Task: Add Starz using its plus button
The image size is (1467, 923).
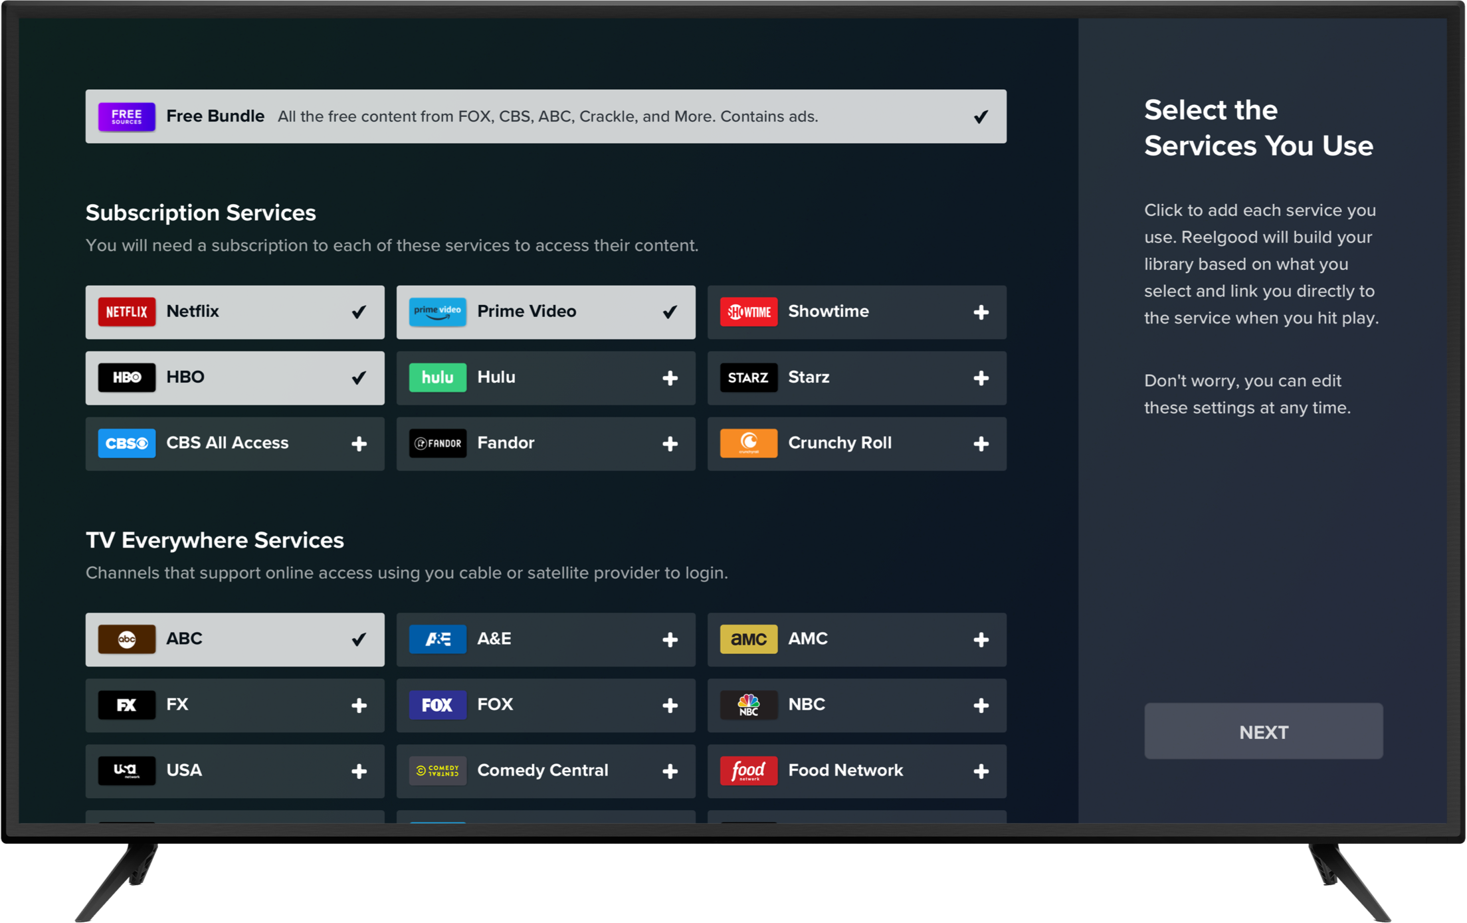Action: [x=981, y=377]
